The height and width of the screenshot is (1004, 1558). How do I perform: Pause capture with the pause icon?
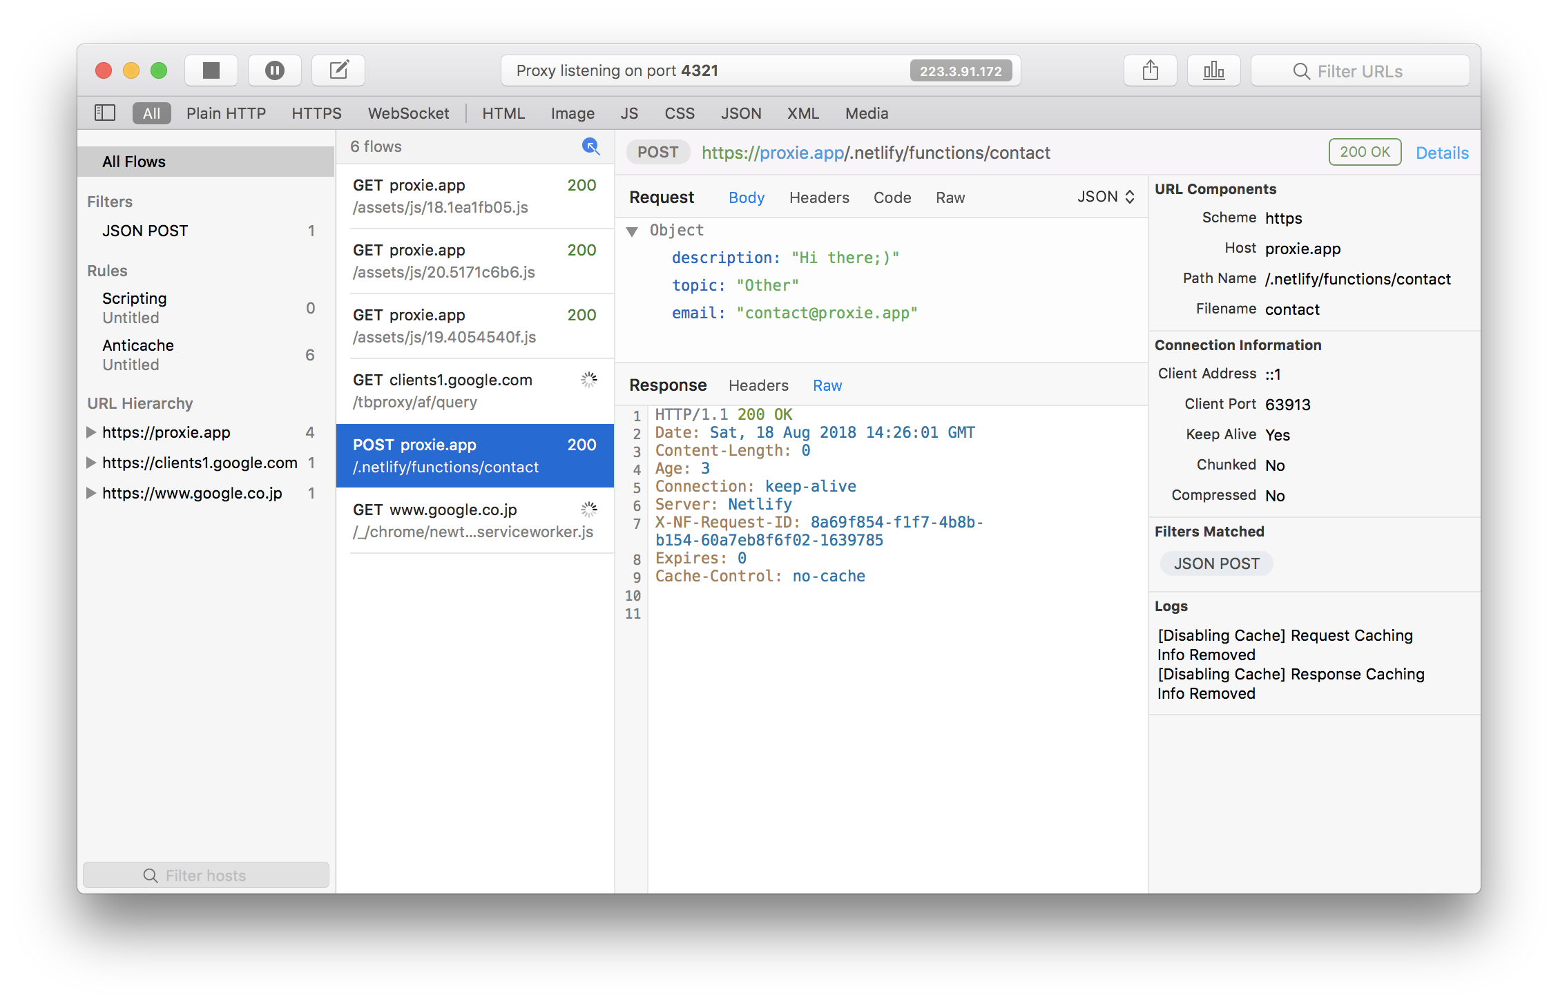pyautogui.click(x=275, y=70)
